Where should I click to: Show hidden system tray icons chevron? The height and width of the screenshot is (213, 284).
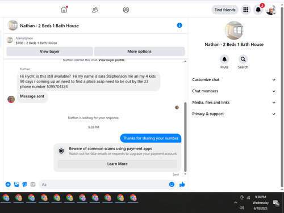pos(236,202)
